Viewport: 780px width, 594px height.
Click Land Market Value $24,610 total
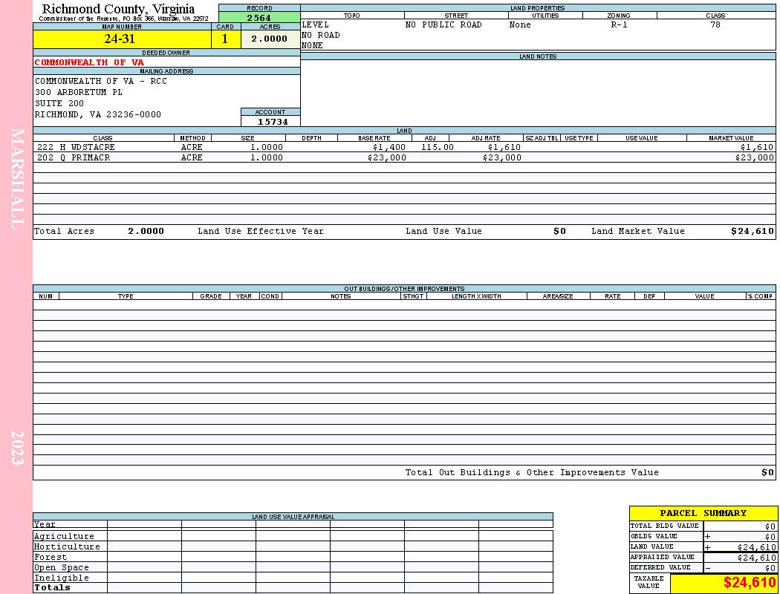753,231
